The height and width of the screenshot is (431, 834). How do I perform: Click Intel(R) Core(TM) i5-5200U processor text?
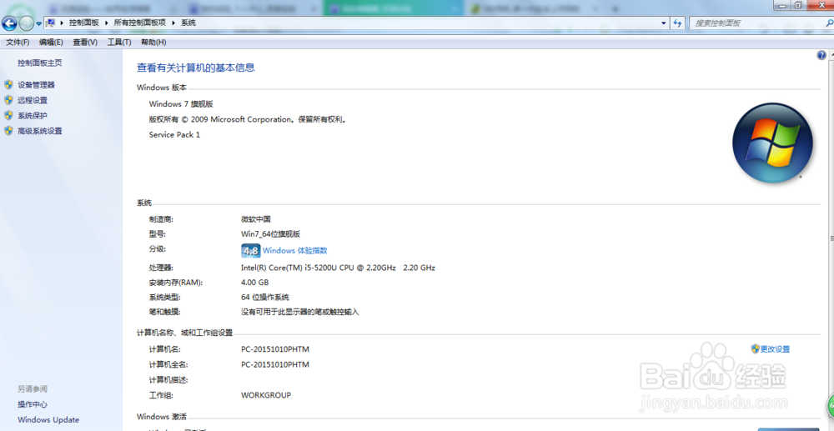(338, 268)
